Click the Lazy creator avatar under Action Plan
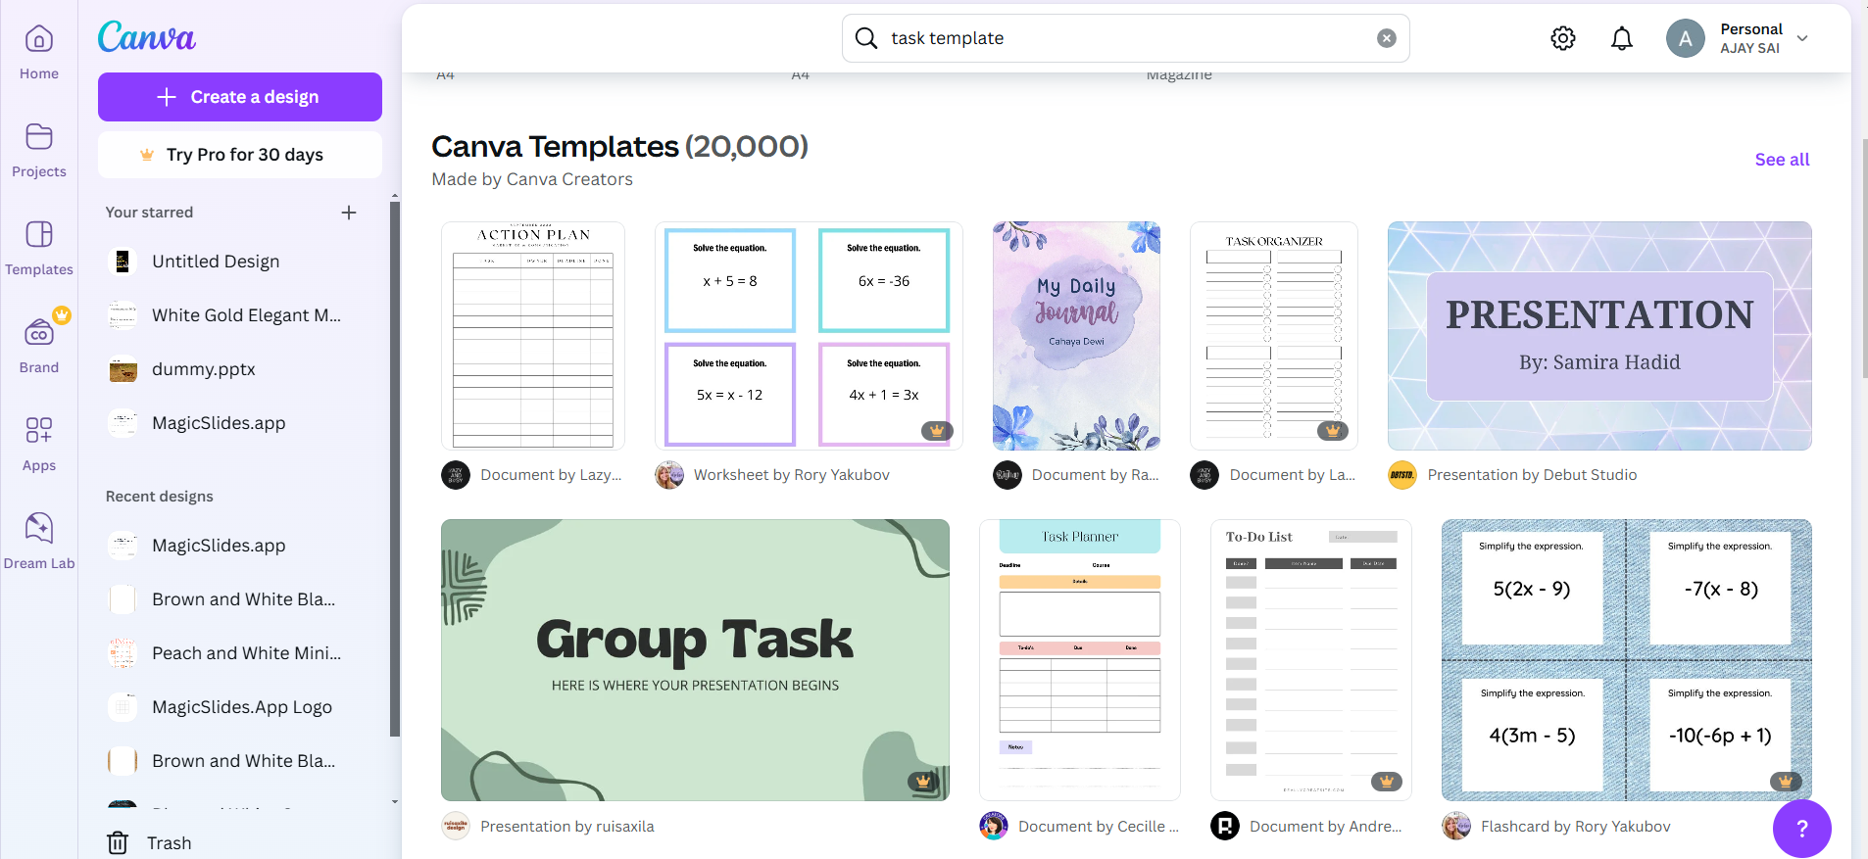The width and height of the screenshot is (1868, 859). (x=456, y=475)
